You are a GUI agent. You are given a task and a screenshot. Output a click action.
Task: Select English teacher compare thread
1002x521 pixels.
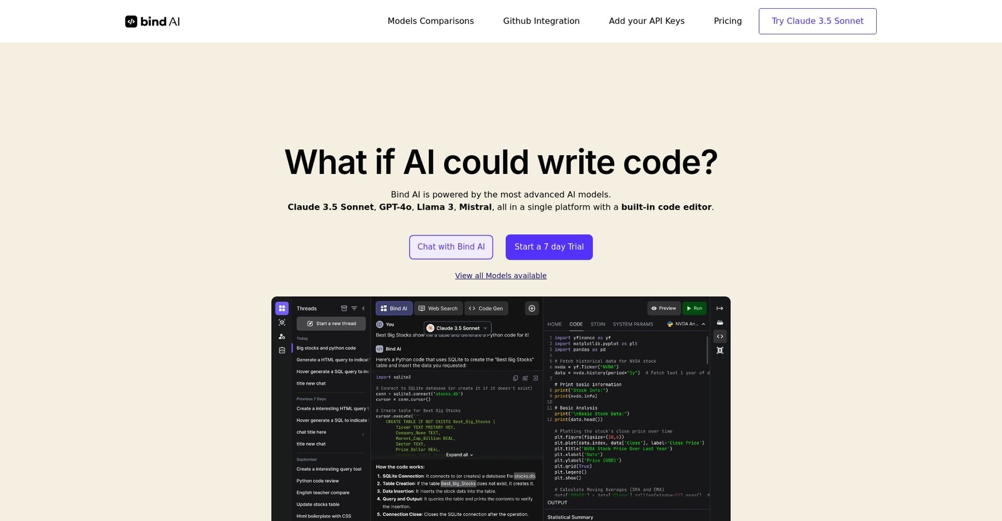(x=323, y=493)
